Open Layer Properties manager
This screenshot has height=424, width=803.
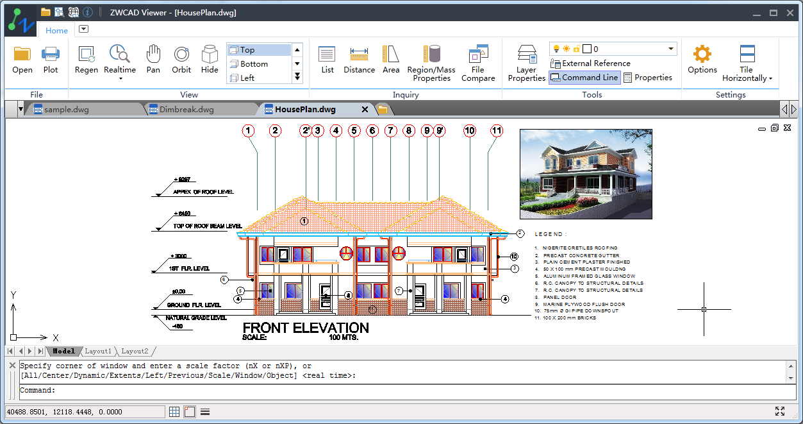[526, 64]
